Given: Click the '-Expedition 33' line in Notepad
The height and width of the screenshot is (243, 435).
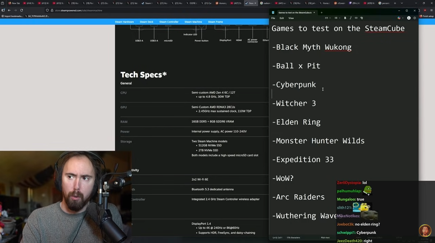Looking at the screenshot, I should [303, 159].
